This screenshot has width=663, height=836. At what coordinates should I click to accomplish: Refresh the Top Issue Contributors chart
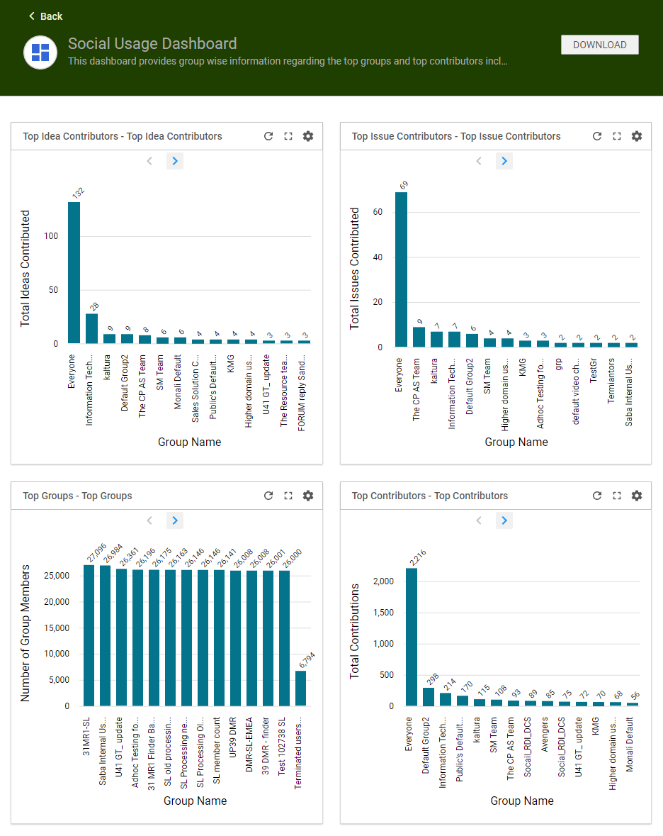pyautogui.click(x=597, y=136)
